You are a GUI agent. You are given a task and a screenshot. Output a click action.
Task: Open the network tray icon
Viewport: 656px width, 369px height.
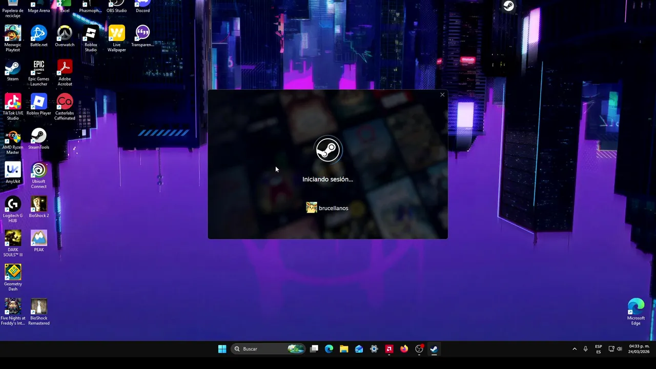click(611, 349)
